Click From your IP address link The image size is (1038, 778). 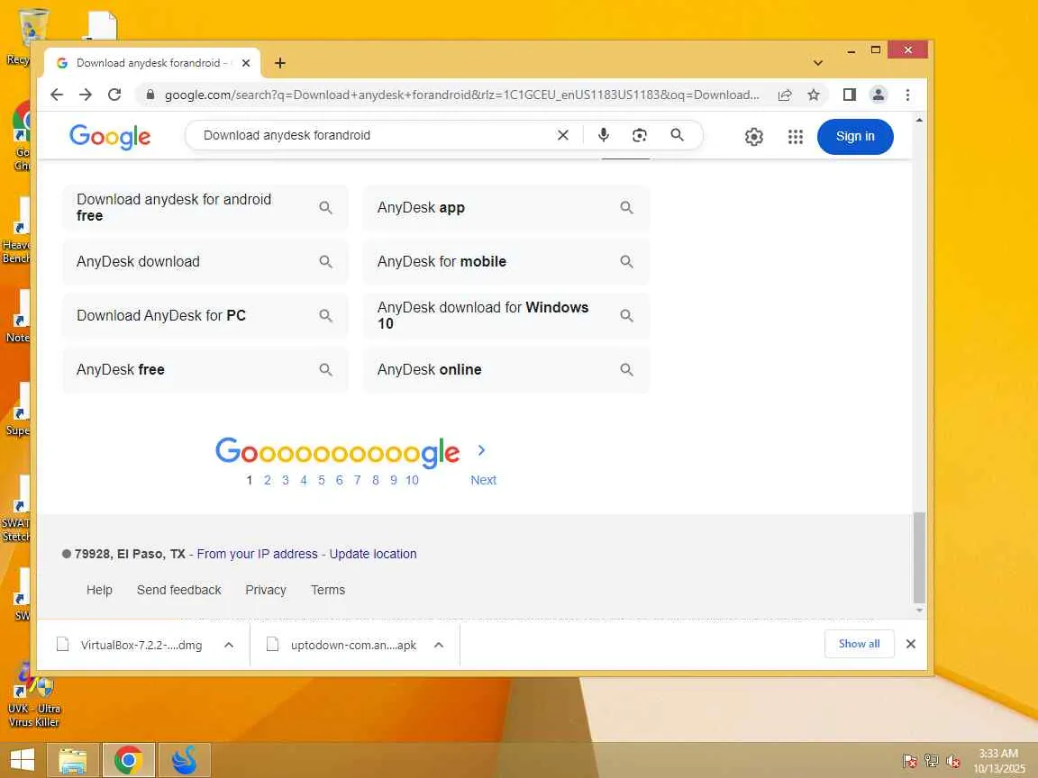[257, 554]
